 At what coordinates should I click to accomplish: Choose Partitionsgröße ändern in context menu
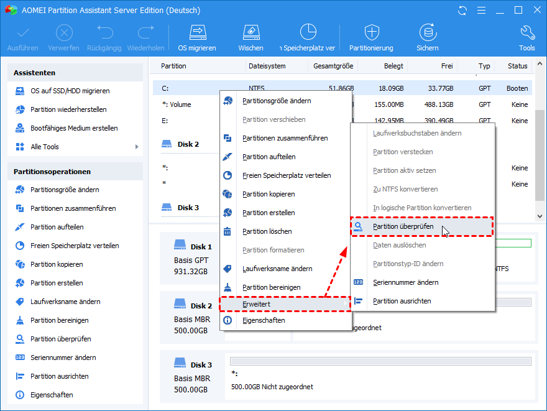pyautogui.click(x=285, y=101)
